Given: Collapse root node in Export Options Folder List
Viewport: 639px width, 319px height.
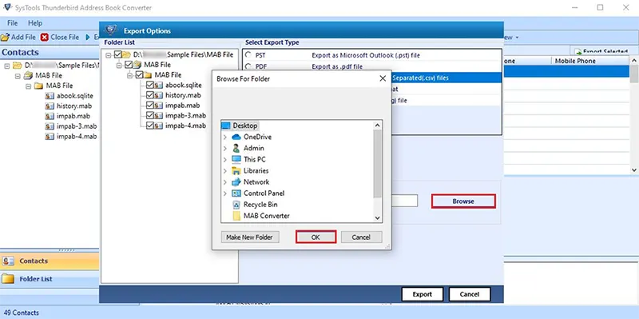Looking at the screenshot, I should point(109,54).
